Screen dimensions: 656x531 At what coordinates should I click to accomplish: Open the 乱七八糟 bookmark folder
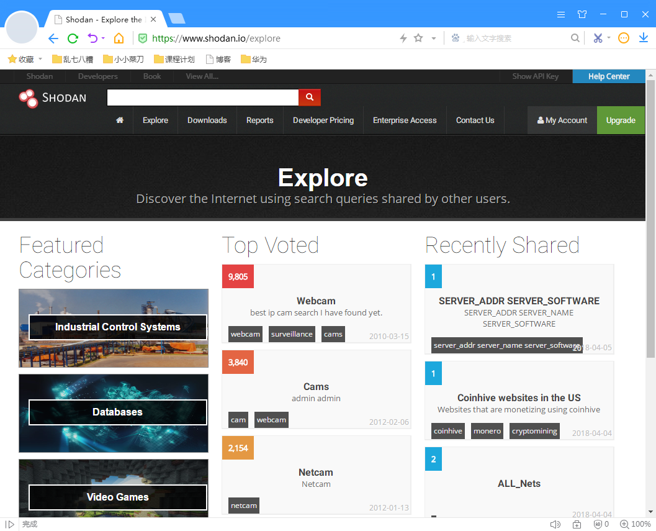pos(73,60)
